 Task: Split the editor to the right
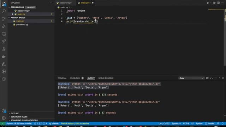coord(219,3)
